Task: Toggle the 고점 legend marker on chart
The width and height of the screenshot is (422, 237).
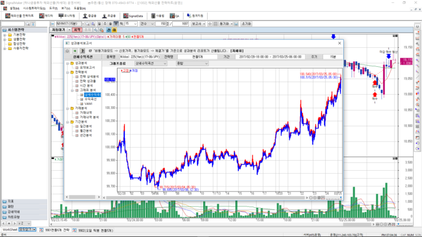Action: point(123,71)
